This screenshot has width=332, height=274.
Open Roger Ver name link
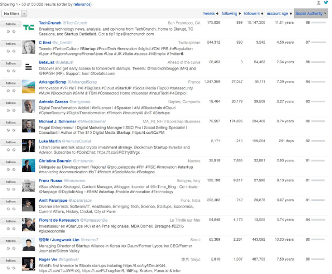pos(48,259)
